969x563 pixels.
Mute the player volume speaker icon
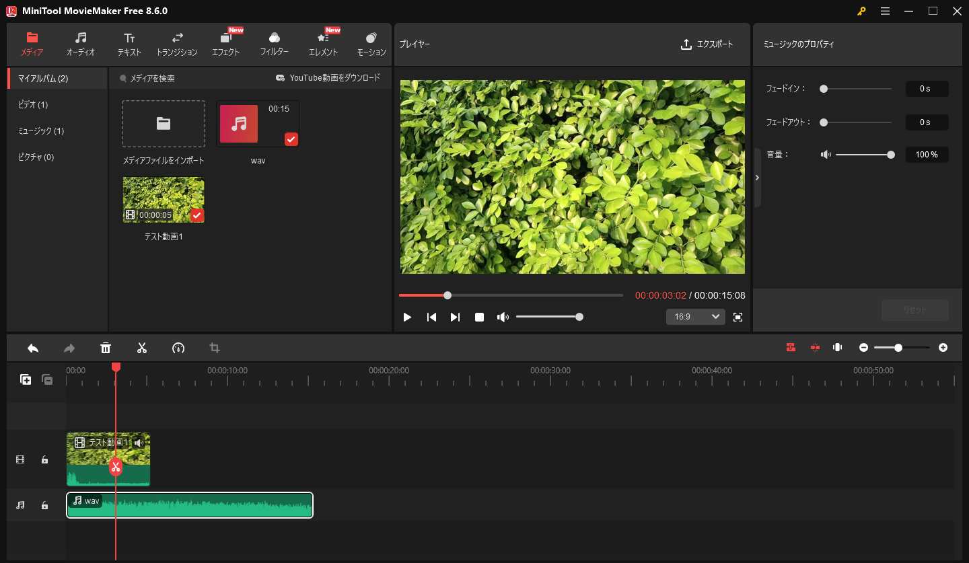point(503,317)
